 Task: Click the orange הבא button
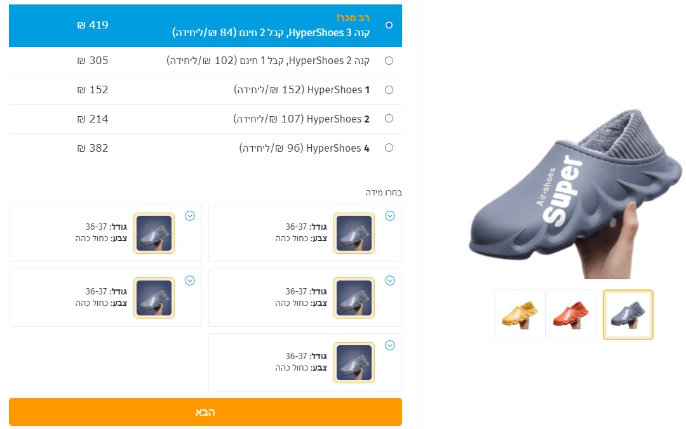pyautogui.click(x=205, y=412)
